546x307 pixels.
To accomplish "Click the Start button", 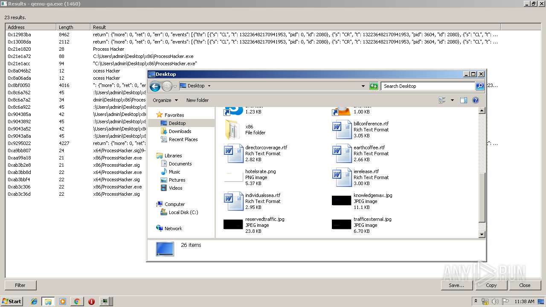I will click(x=12, y=301).
